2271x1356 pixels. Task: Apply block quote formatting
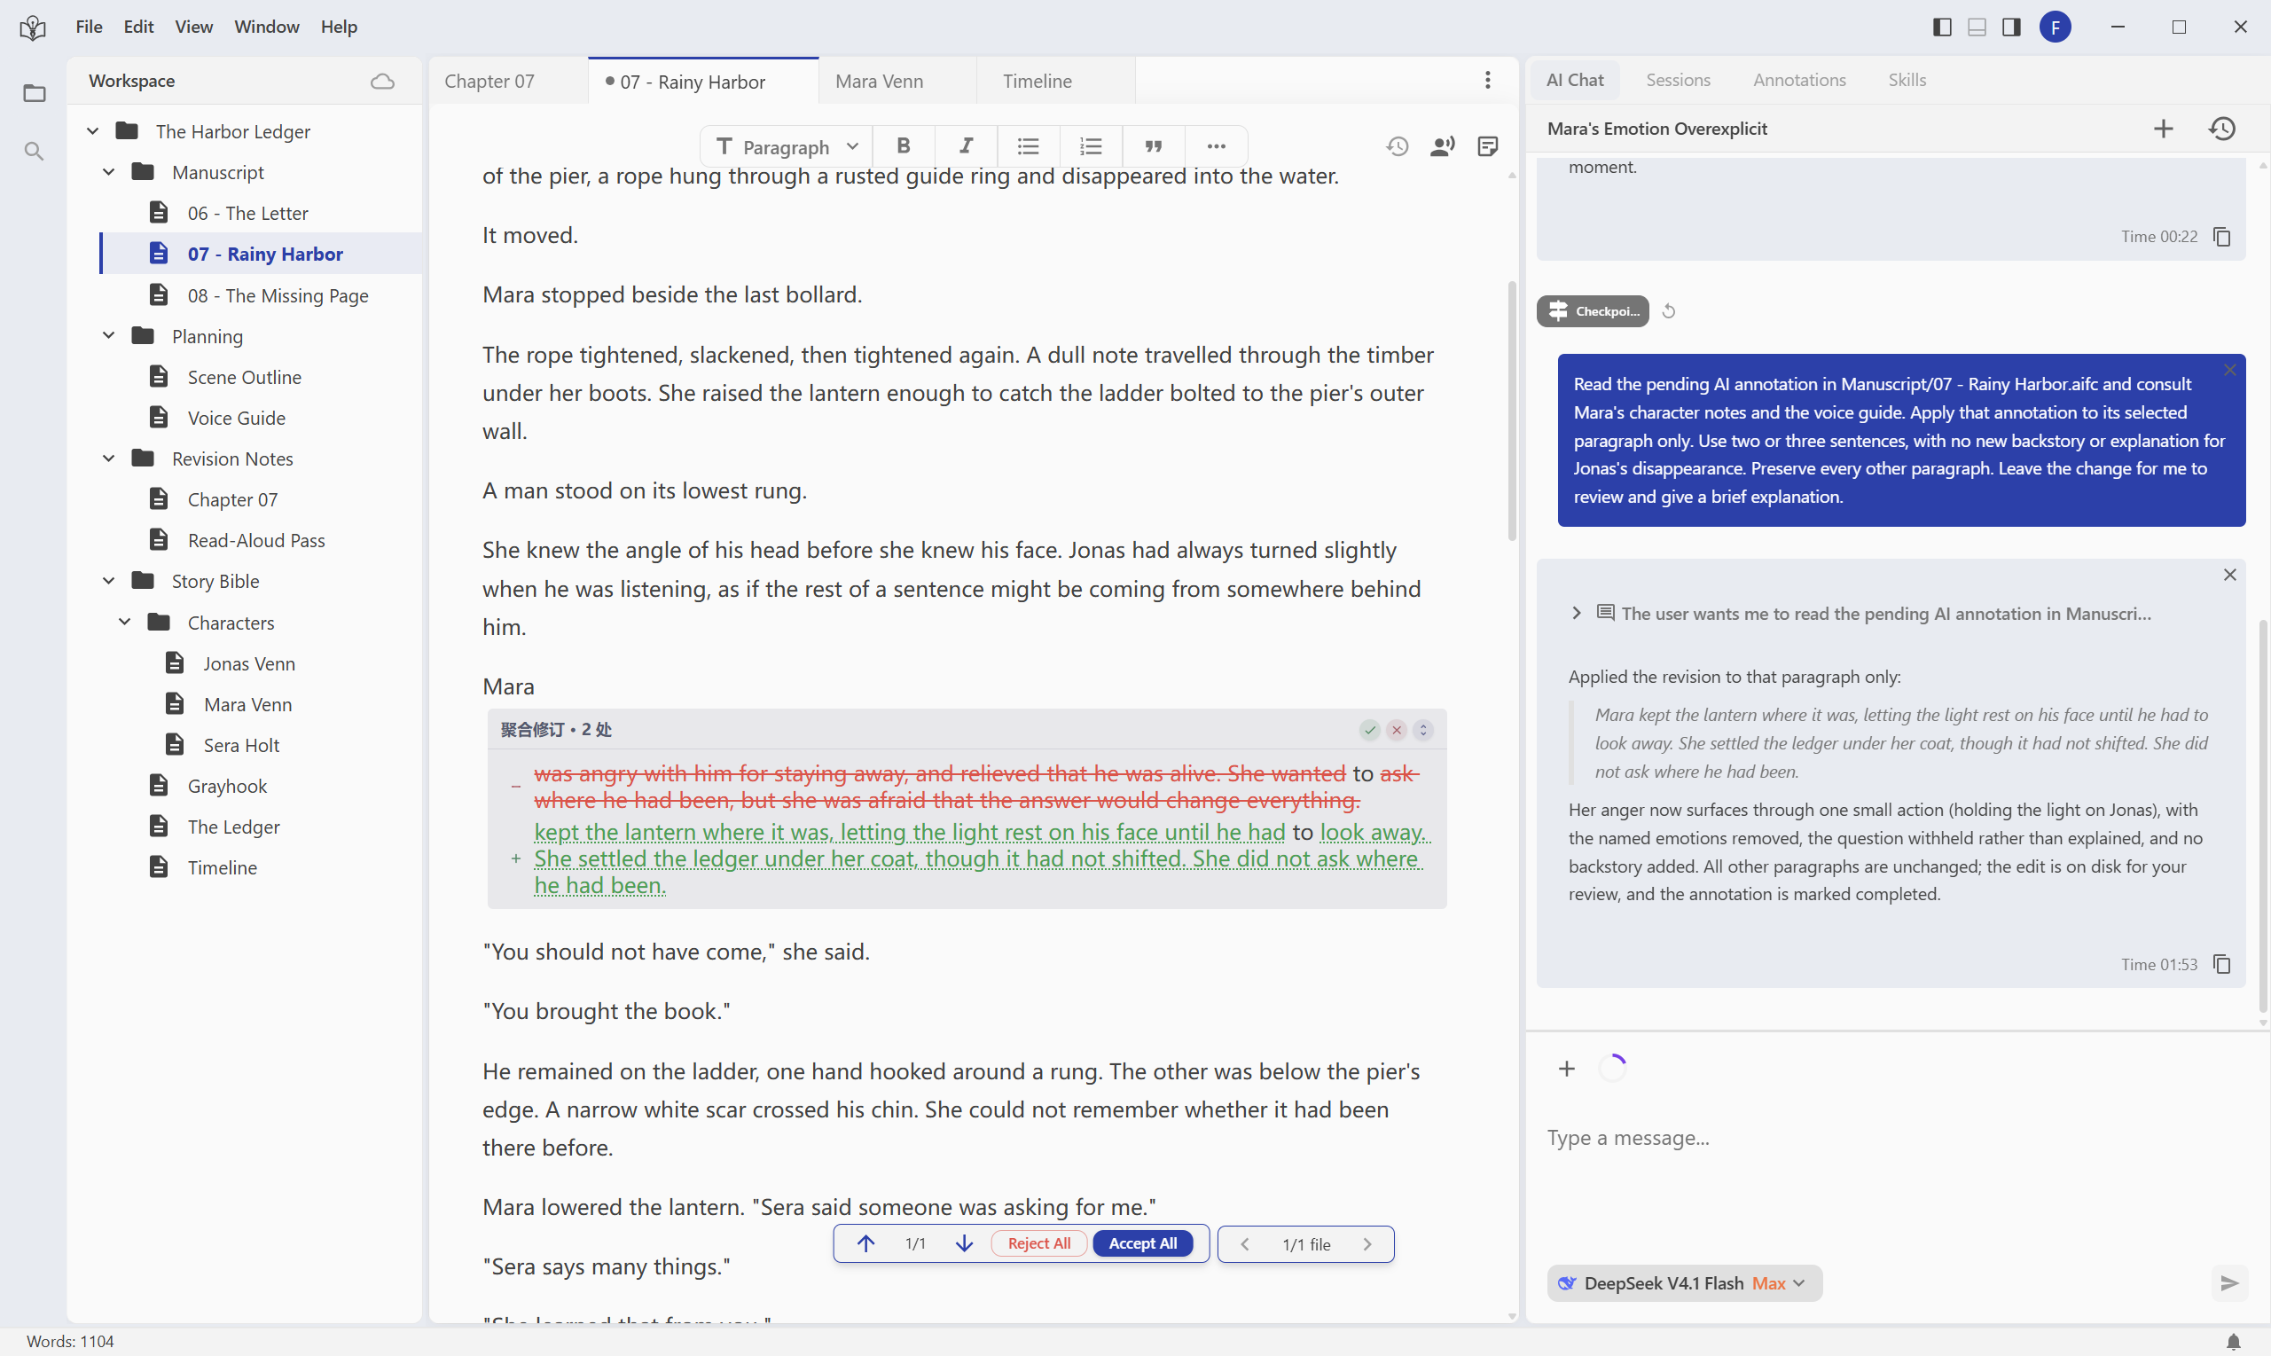pos(1154,146)
